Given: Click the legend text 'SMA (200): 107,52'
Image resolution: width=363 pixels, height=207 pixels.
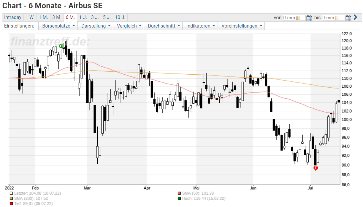Looking at the screenshot, I should tap(31, 198).
